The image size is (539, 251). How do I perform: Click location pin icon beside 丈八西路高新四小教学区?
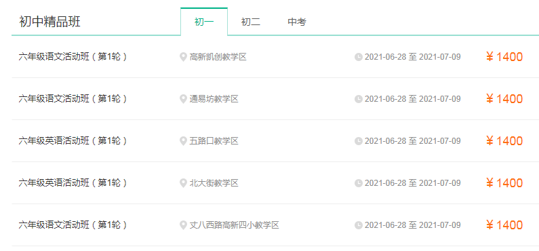pos(183,225)
